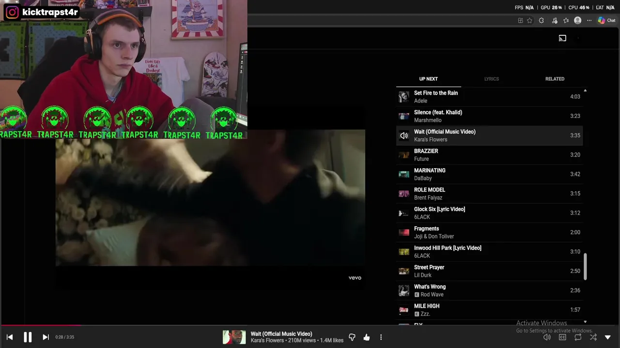Toggle shuffle playback
Image resolution: width=620 pixels, height=348 pixels.
point(593,337)
